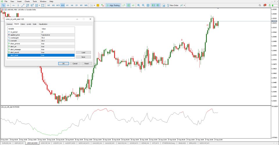Switch to candlestick chart view
The height and width of the screenshot is (145, 279).
128,5
